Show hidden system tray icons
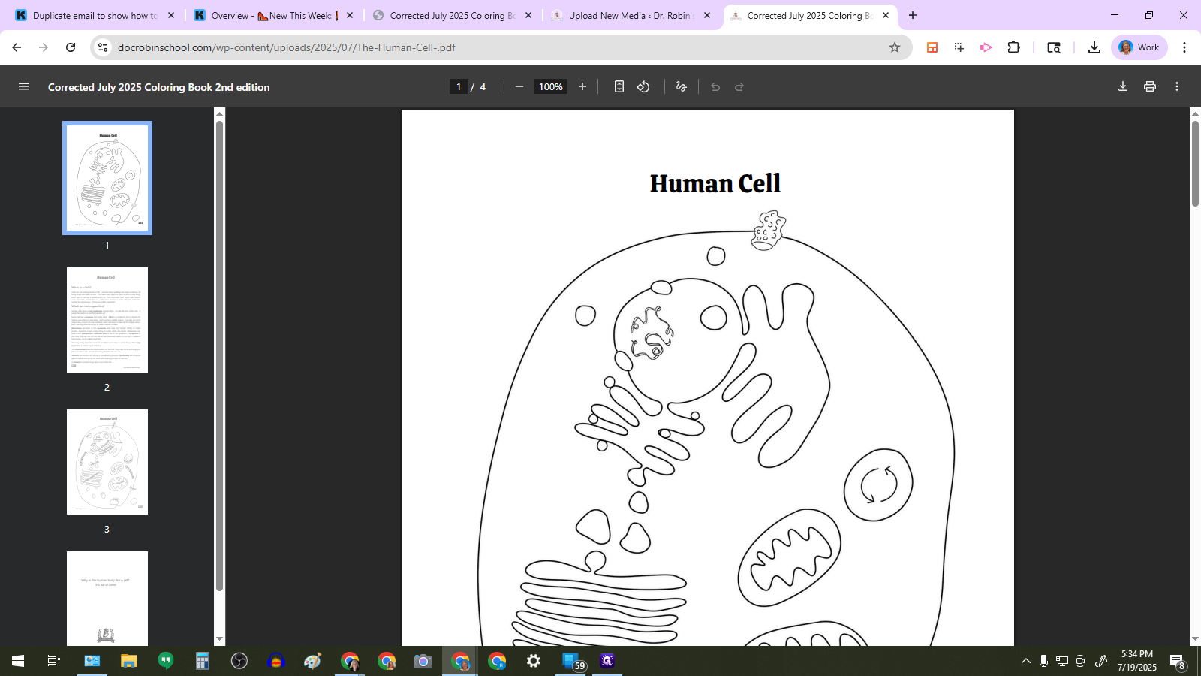 click(x=1025, y=661)
